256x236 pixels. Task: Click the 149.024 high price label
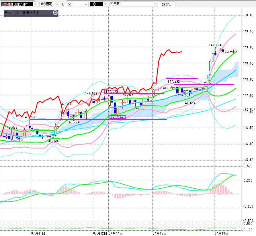pyautogui.click(x=215, y=45)
